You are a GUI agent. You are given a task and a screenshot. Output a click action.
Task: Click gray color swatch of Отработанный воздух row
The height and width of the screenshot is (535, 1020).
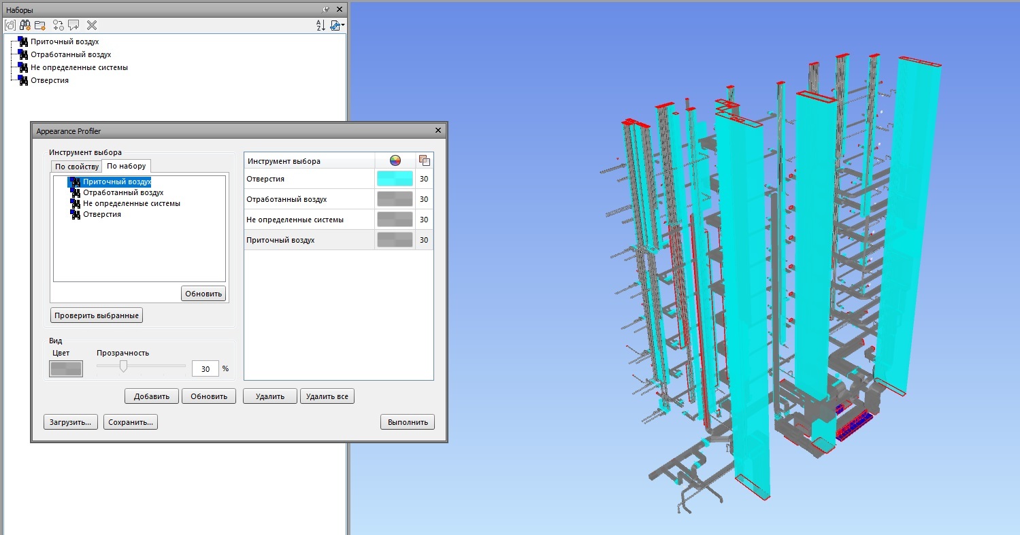point(395,199)
